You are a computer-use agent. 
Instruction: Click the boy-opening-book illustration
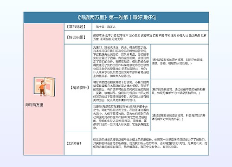click(x=45, y=87)
